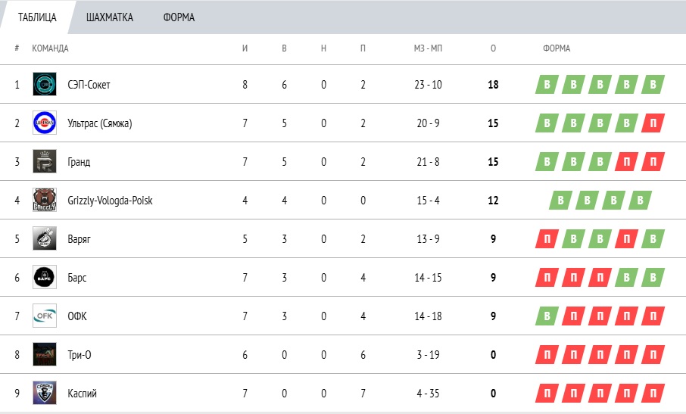The height and width of the screenshot is (414, 686).
Task: Open the СЭП-Сокет team name link
Action: pyautogui.click(x=89, y=85)
